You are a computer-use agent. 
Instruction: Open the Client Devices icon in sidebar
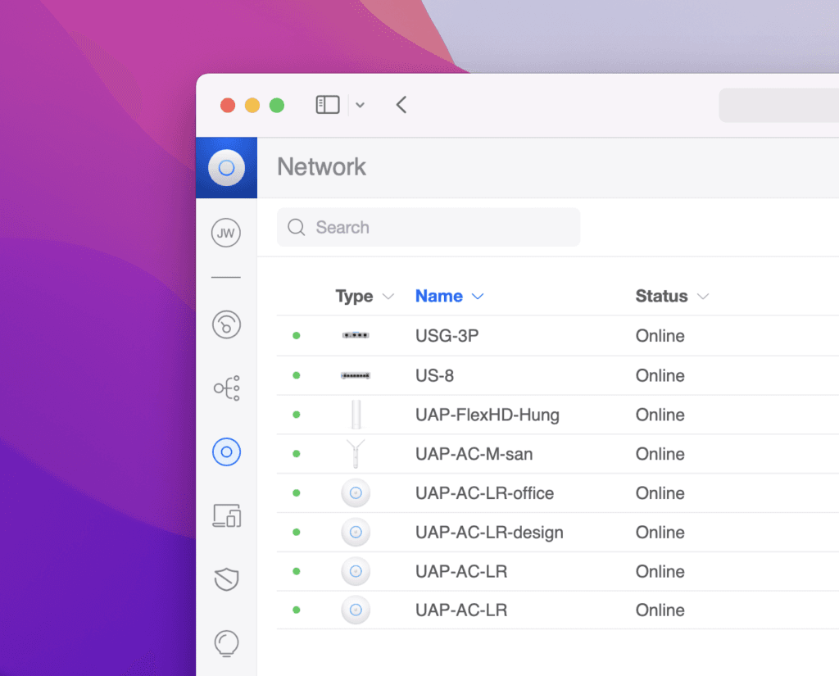[x=226, y=515]
